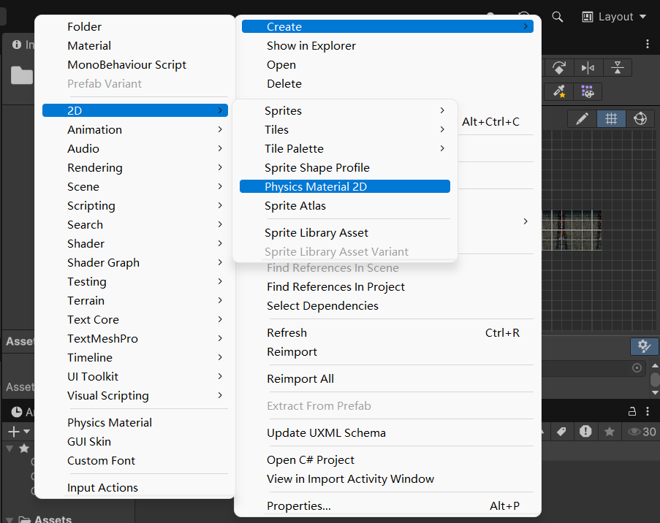Click Find References In Project
The width and height of the screenshot is (660, 523).
pyautogui.click(x=387, y=287)
